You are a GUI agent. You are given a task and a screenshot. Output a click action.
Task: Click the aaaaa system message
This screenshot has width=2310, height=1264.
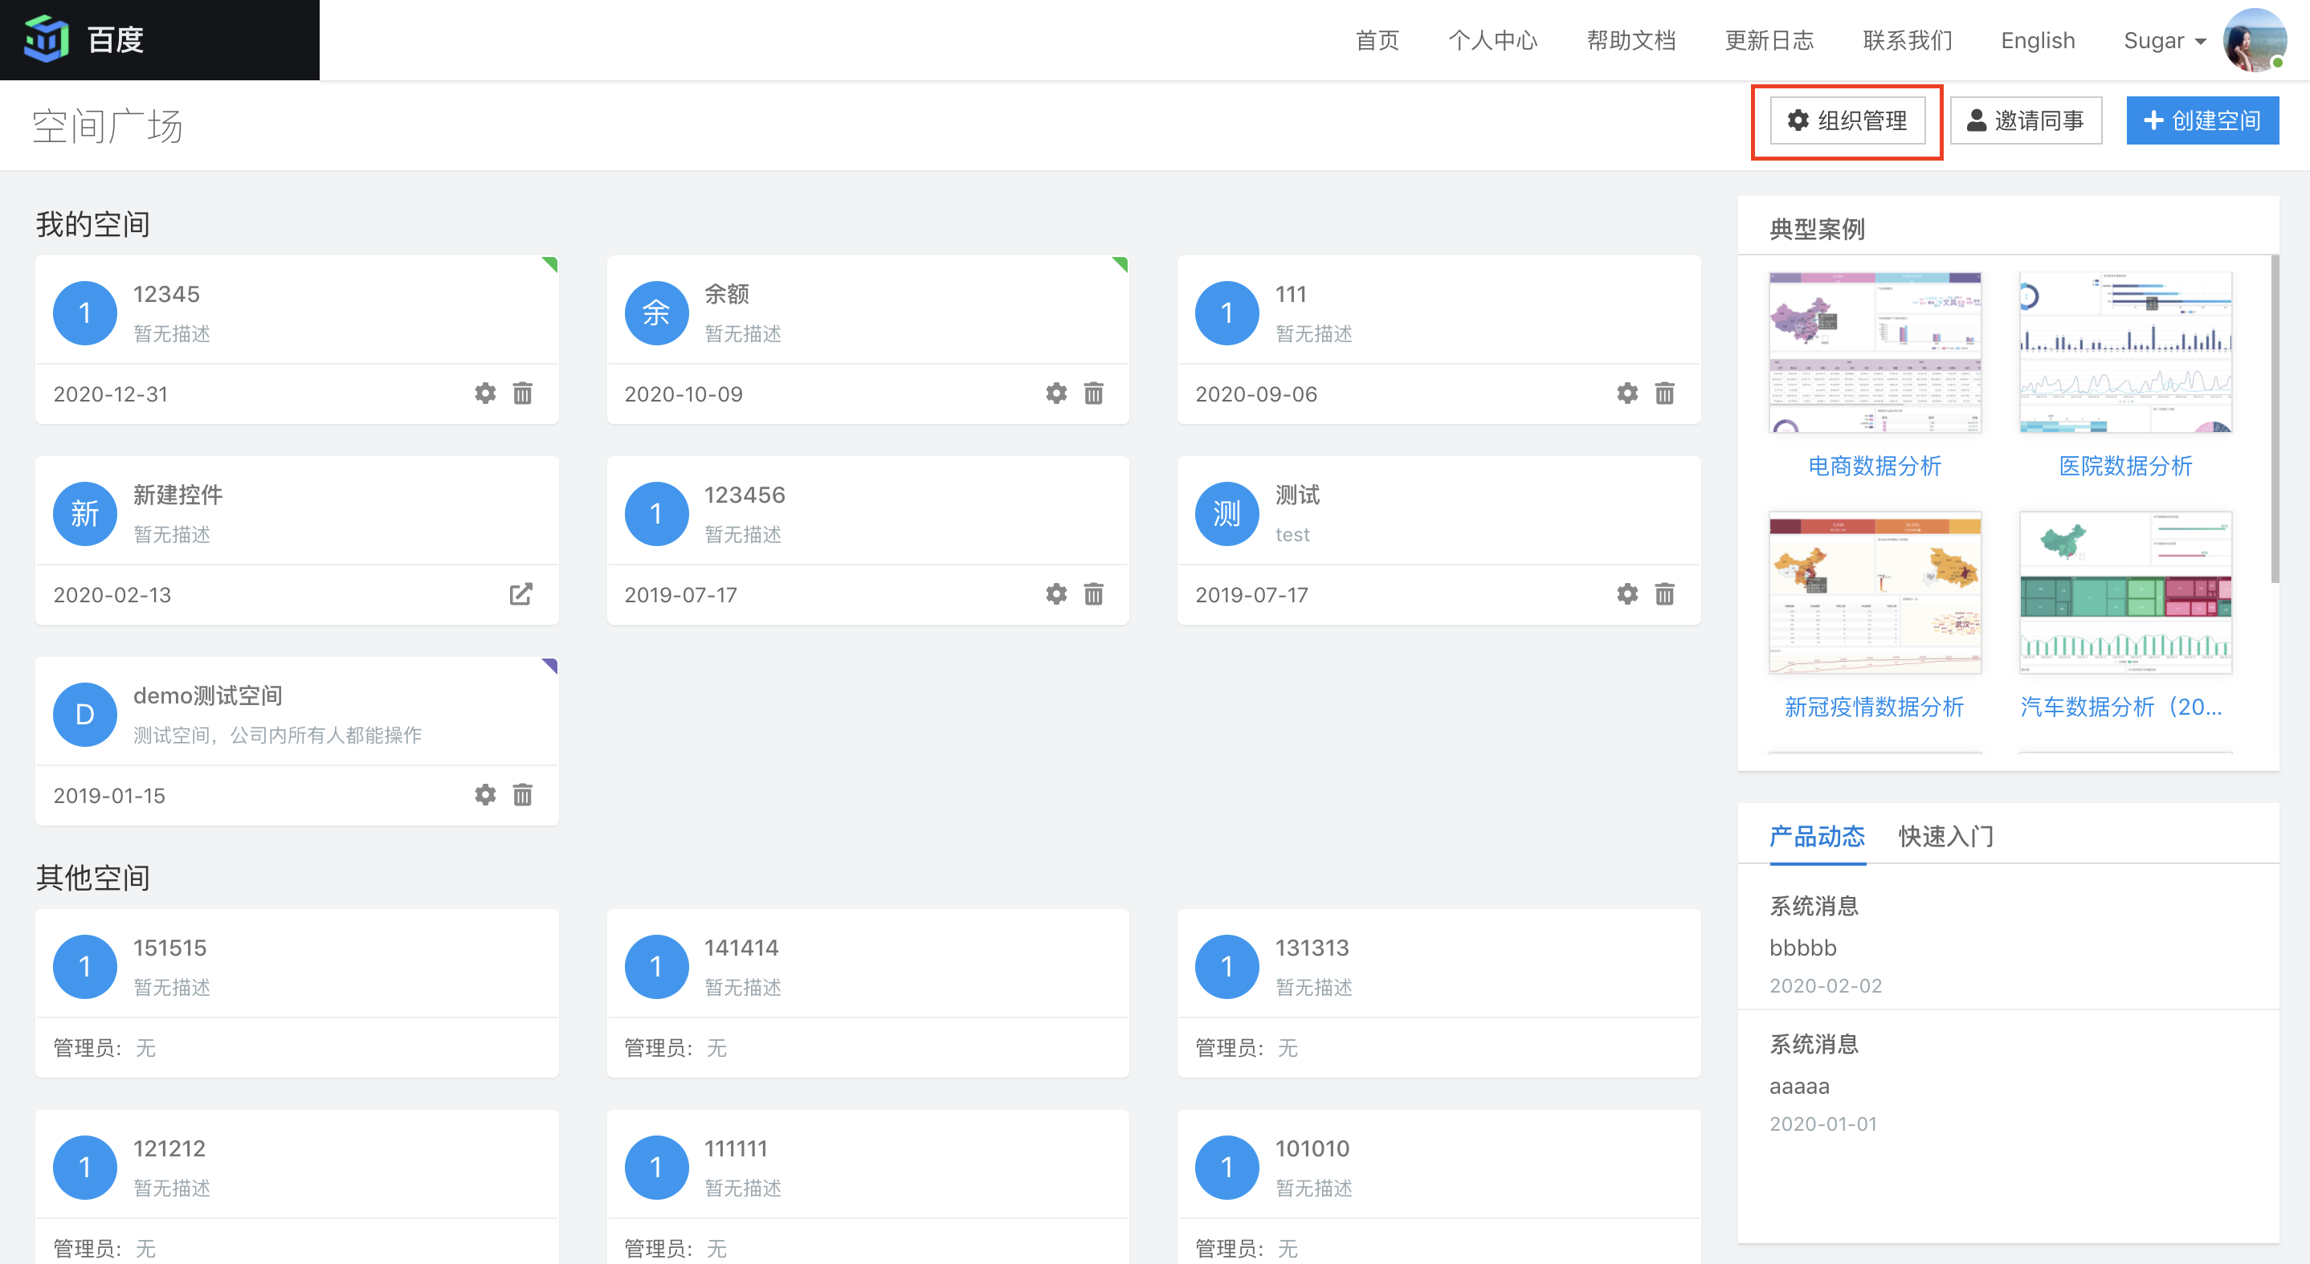(x=1799, y=1086)
